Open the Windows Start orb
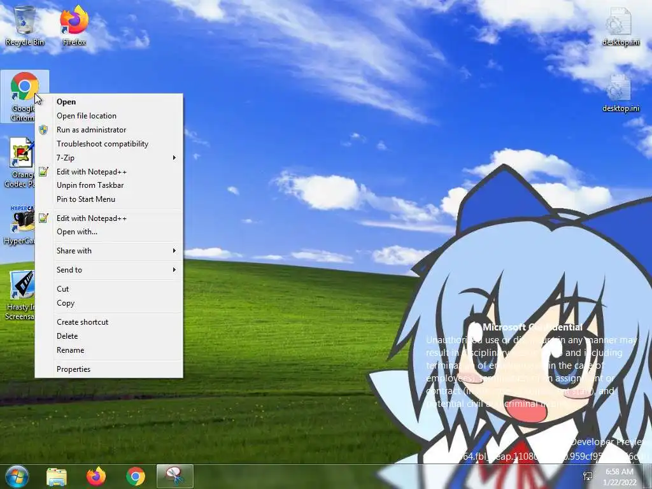 click(17, 476)
